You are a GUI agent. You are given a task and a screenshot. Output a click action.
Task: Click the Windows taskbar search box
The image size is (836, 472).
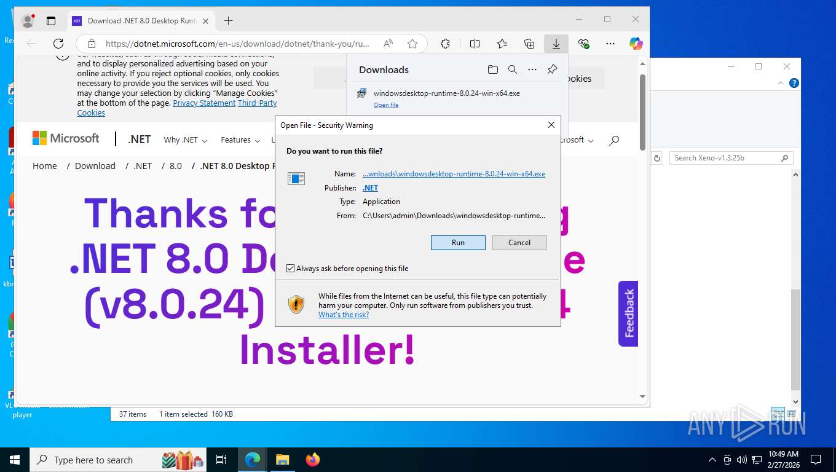(118, 460)
